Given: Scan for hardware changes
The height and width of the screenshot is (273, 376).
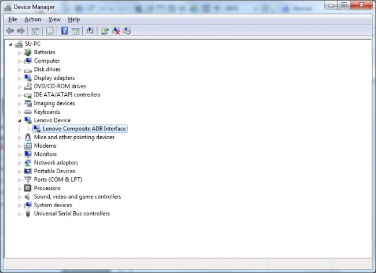Looking at the screenshot, I should tap(90, 31).
